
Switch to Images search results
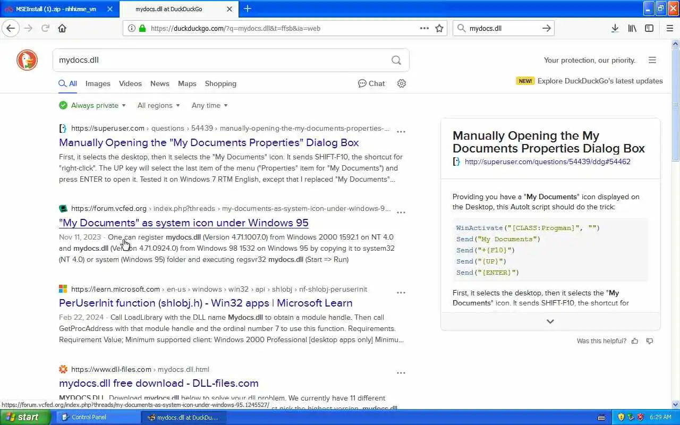click(98, 83)
